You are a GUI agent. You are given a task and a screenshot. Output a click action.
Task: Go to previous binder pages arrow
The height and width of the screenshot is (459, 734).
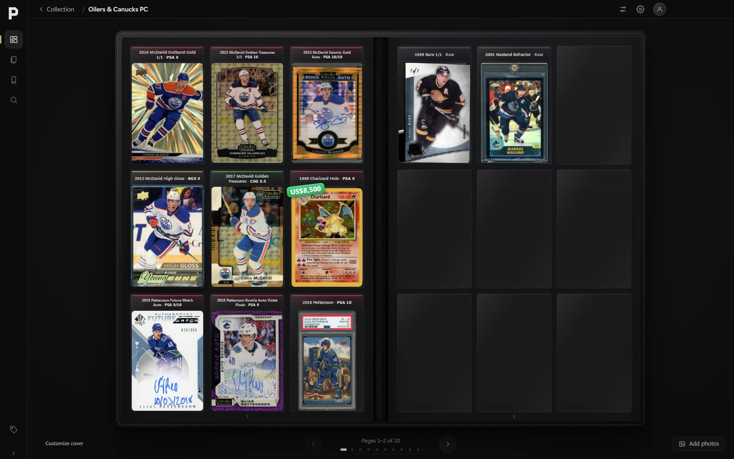click(314, 444)
